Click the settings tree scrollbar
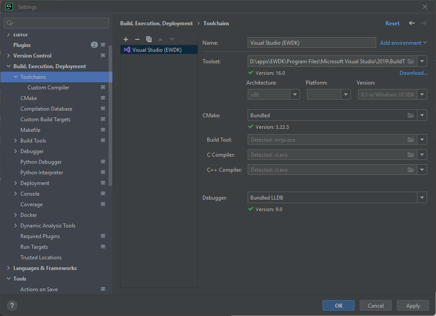Image resolution: width=436 pixels, height=316 pixels. tap(110, 116)
